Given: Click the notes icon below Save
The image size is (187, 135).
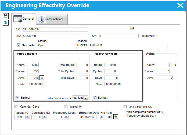Looking at the screenshot, I should pyautogui.click(x=6, y=23).
